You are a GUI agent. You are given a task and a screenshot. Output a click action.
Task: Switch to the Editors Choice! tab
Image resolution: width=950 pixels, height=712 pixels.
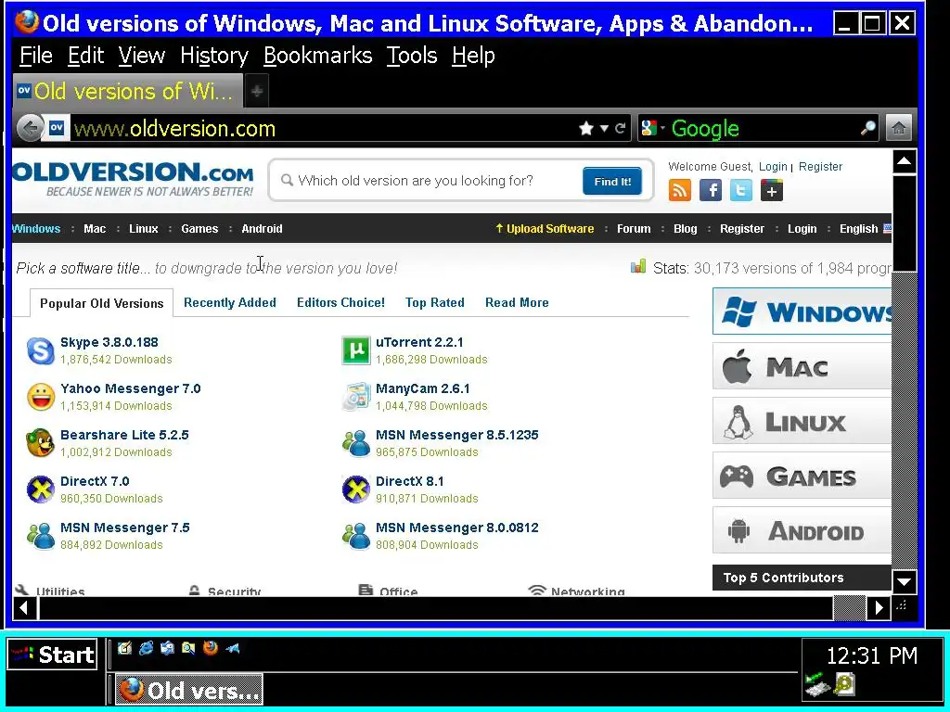(x=340, y=303)
